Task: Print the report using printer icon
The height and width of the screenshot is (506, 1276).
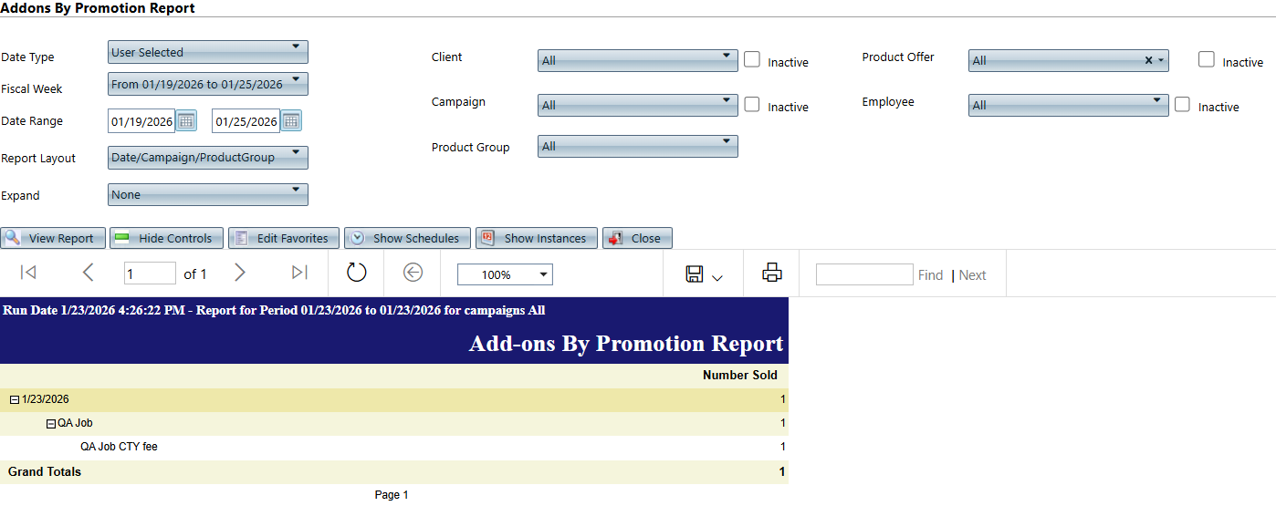Action: pos(772,273)
